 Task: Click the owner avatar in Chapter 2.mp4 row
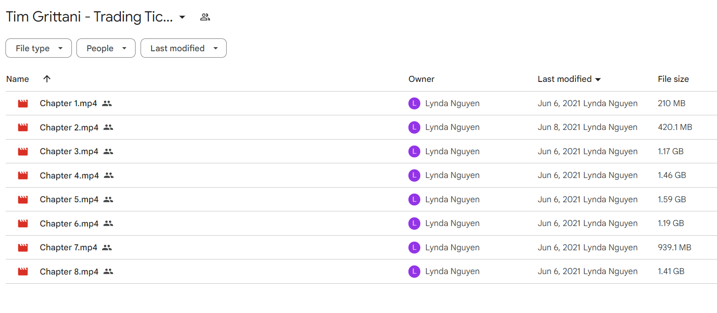pos(414,127)
